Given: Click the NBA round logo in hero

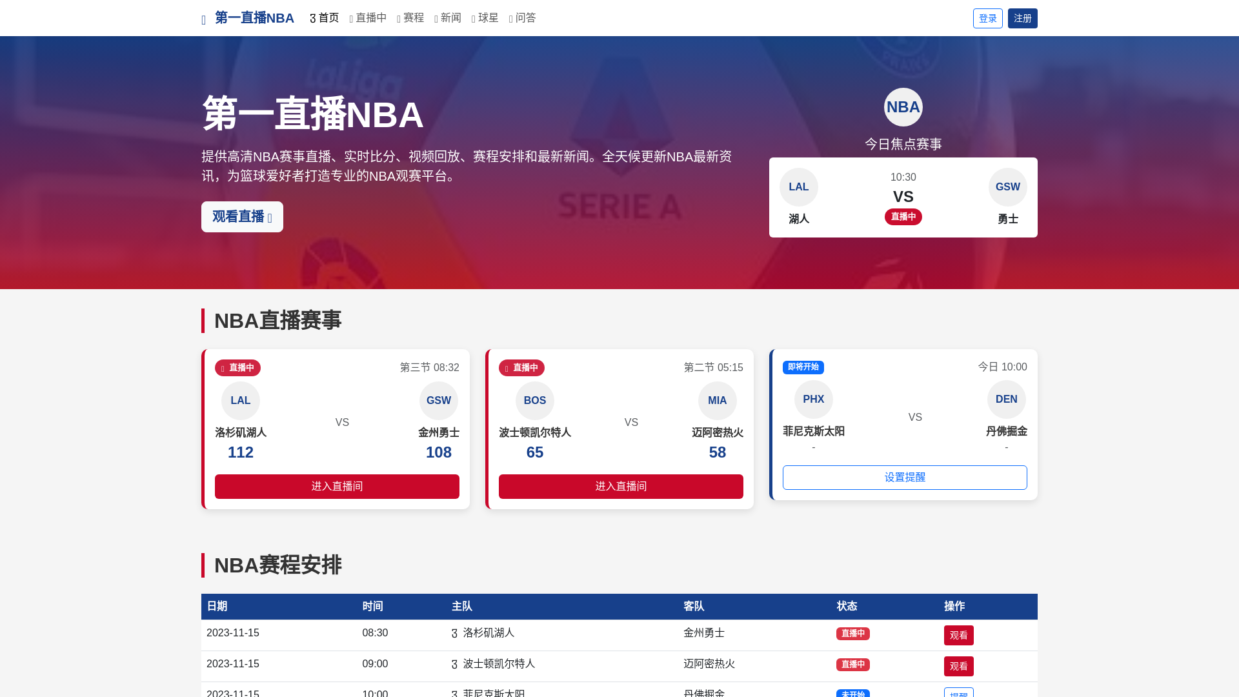Looking at the screenshot, I should pyautogui.click(x=903, y=107).
